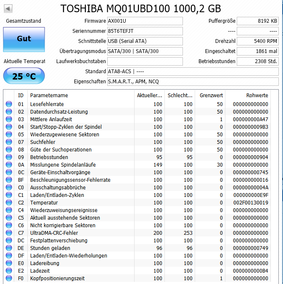Click status icon of Wiederzugewiesene Sektoren row
Image resolution: width=283 pixels, height=284 pixels.
pos(9,134)
